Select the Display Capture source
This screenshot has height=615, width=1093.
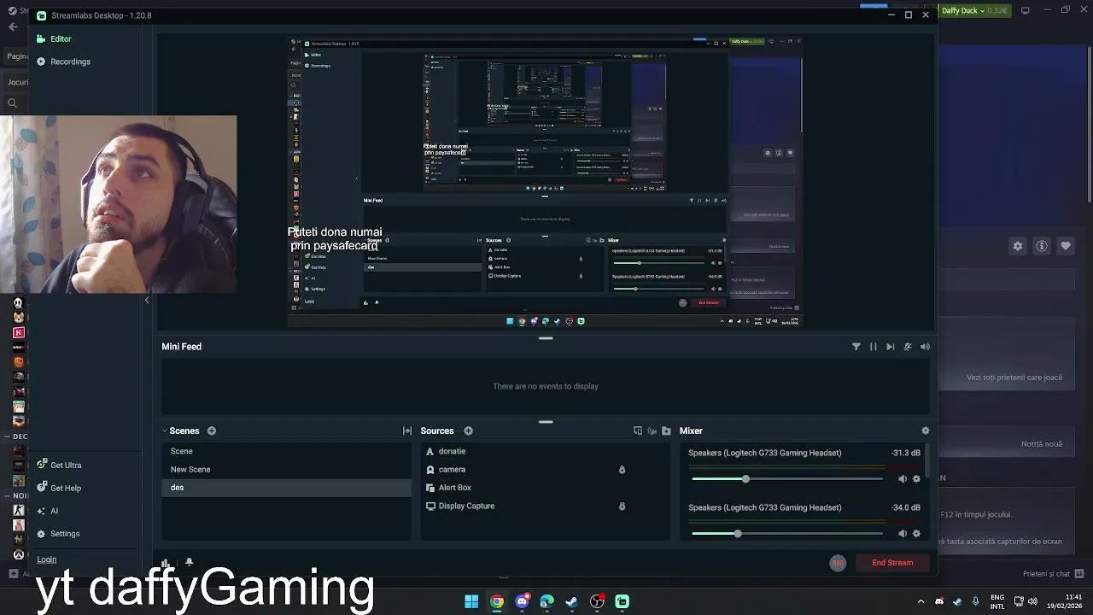546,506
